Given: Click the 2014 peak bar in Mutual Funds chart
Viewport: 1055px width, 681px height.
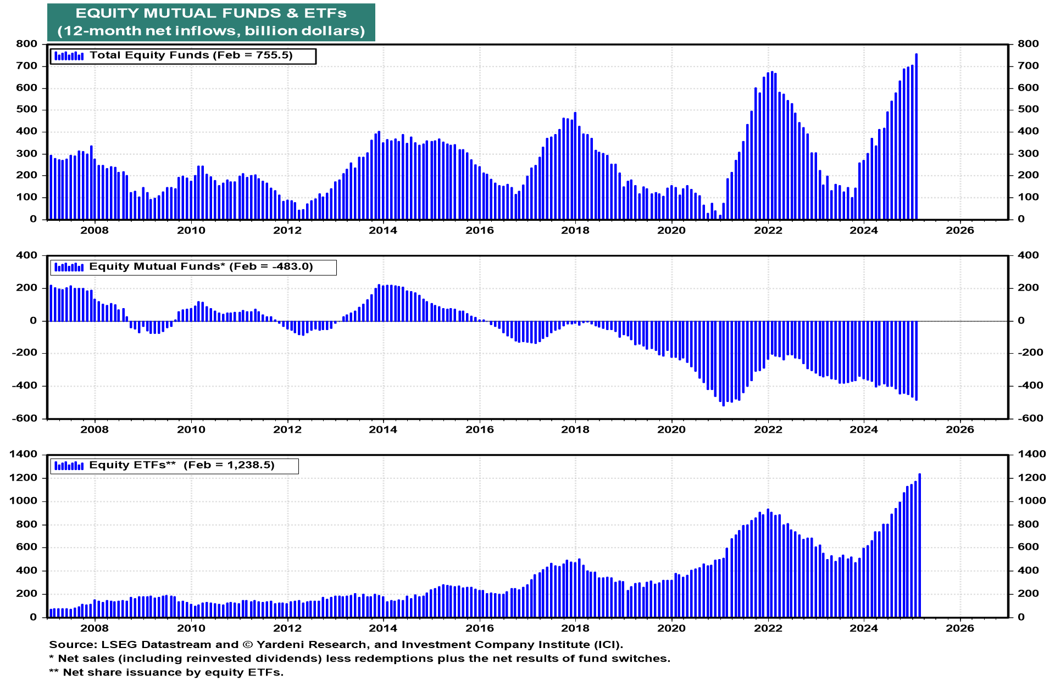Looking at the screenshot, I should click(379, 303).
